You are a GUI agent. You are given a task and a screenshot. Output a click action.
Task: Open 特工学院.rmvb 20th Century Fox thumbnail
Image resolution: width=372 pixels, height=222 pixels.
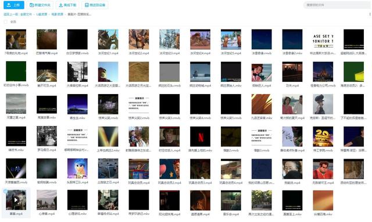pyautogui.click(x=323, y=137)
